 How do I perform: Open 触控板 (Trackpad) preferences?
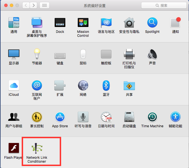pyautogui.click(x=106, y=54)
